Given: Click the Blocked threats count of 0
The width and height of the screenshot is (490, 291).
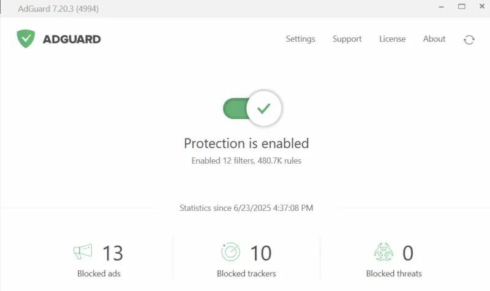Looking at the screenshot, I should 407,252.
